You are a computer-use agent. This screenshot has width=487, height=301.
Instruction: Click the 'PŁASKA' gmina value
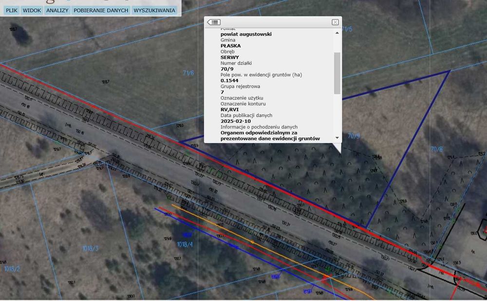pos(230,46)
